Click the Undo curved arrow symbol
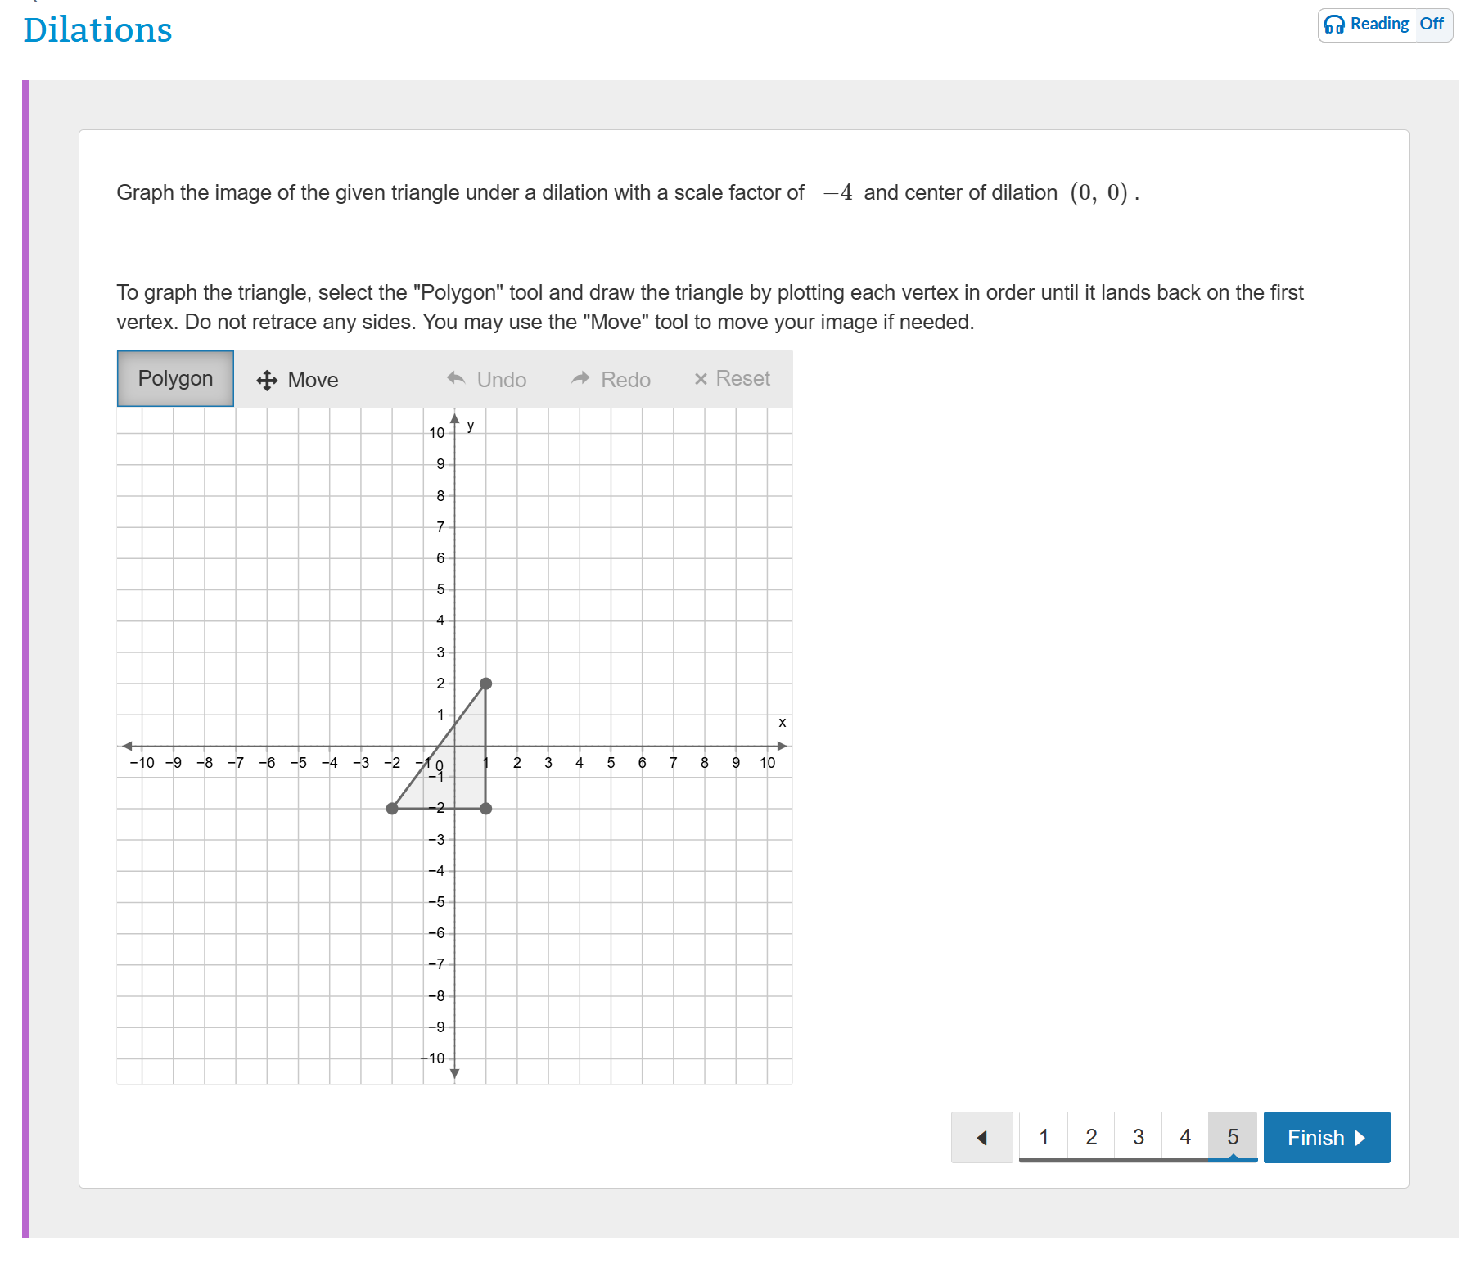The height and width of the screenshot is (1277, 1484). tap(455, 378)
